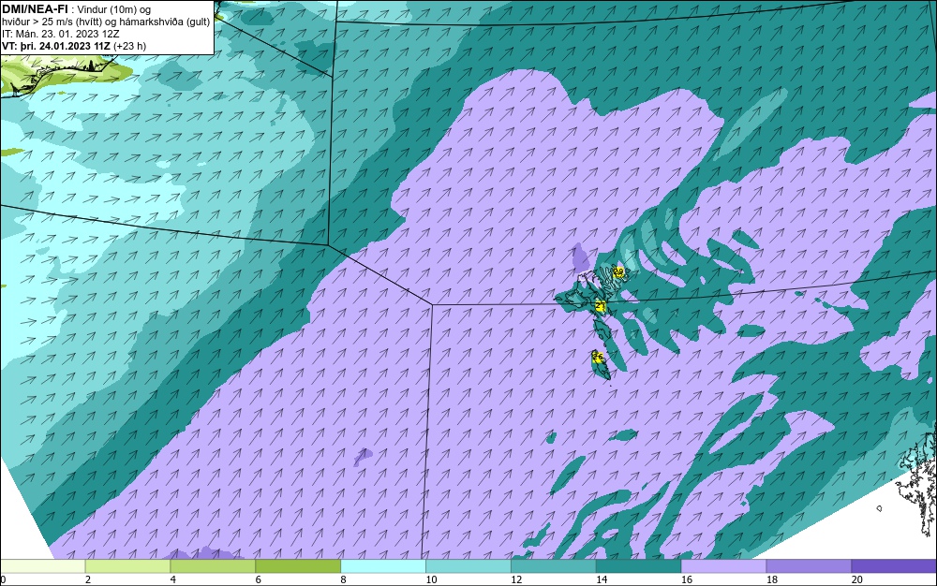The image size is (937, 586).
Task: Click the '(+23 h)' forecast offset text
Action: click(x=129, y=46)
